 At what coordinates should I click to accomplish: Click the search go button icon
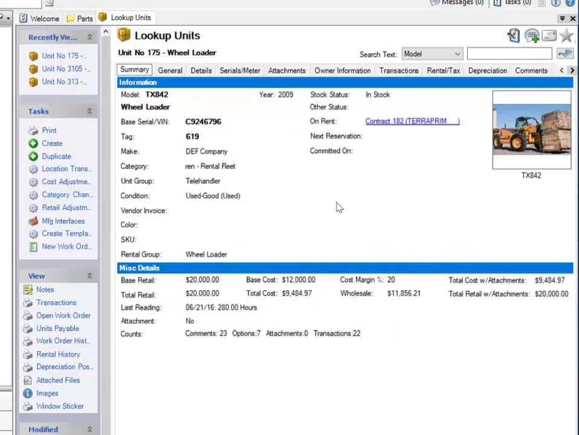565,54
